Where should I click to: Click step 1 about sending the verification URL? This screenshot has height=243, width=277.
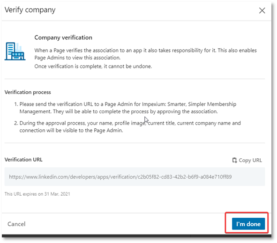[x=125, y=108]
